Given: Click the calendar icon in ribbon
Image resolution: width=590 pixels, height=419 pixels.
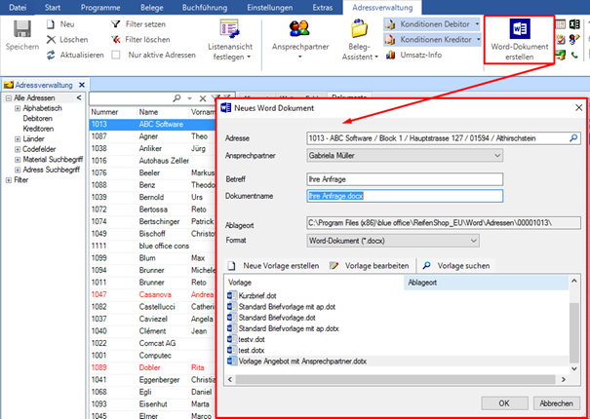Looking at the screenshot, I should click(561, 24).
